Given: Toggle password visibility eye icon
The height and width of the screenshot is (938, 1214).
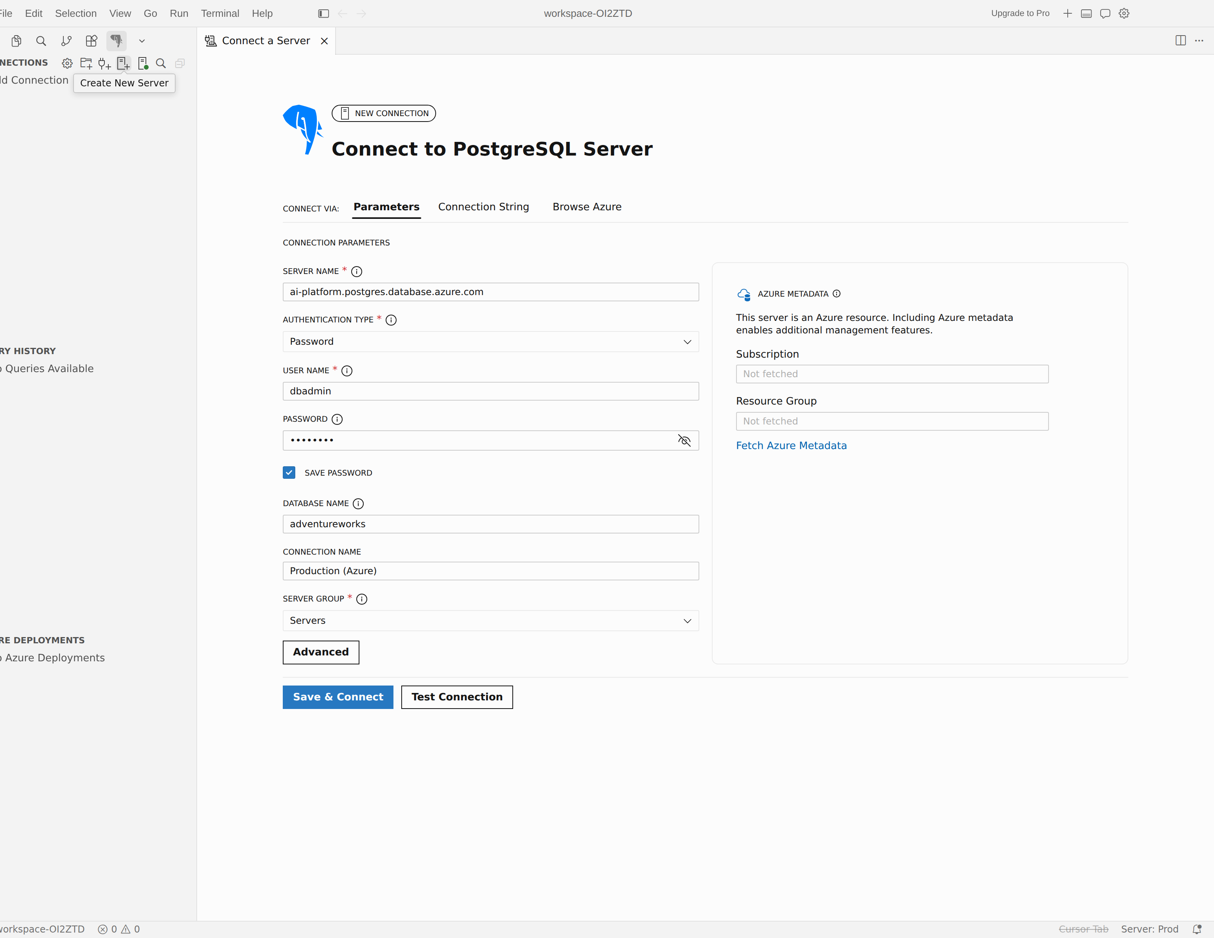Looking at the screenshot, I should coord(684,440).
